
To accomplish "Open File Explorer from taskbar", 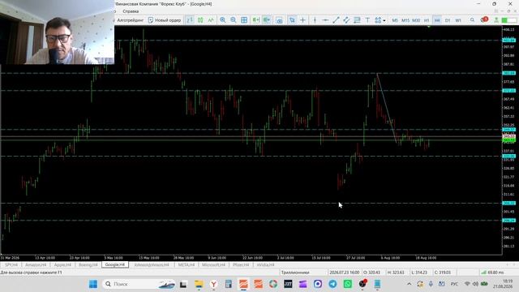I will (x=199, y=284).
